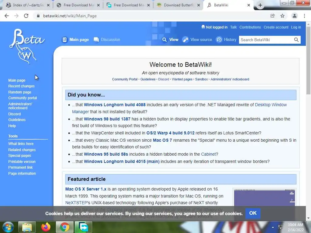The height and width of the screenshot is (233, 311).
Task: Open Guidelines in sidebar
Action: (x=17, y=120)
